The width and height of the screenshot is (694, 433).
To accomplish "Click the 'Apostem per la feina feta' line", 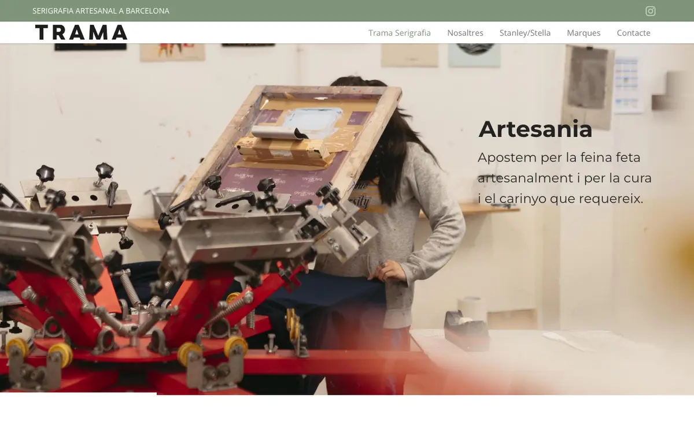I will (x=559, y=157).
